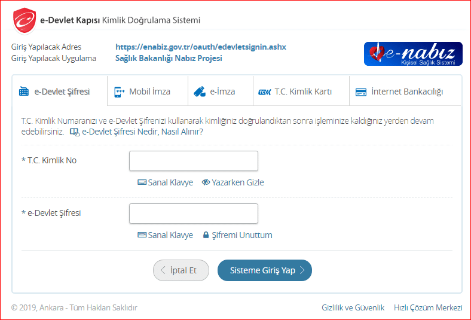Click the T.C. Kimlik Kartı chip icon
This screenshot has height=320, width=471.
265,92
